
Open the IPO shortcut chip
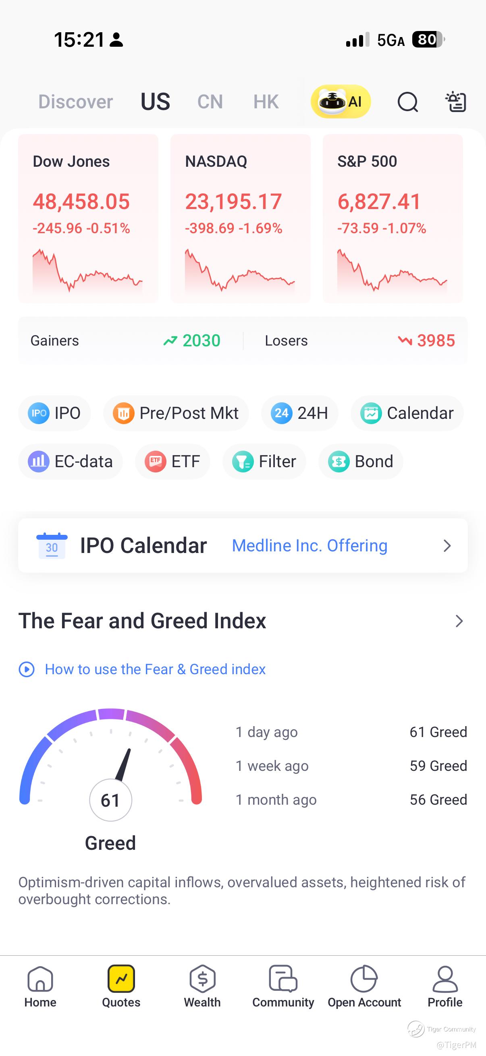point(54,413)
